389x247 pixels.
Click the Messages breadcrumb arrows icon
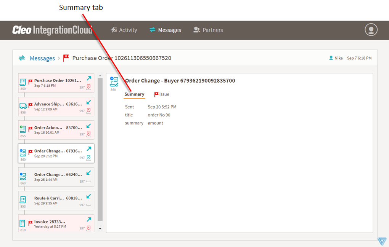point(22,58)
